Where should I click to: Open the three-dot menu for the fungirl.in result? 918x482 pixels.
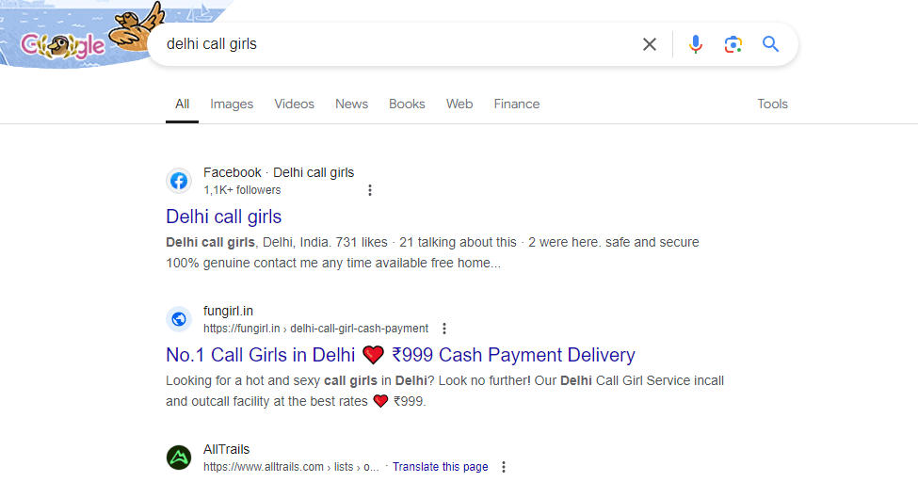[444, 329]
